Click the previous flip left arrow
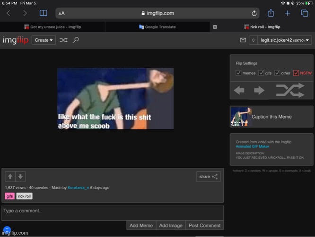The image size is (315, 237). (239, 90)
